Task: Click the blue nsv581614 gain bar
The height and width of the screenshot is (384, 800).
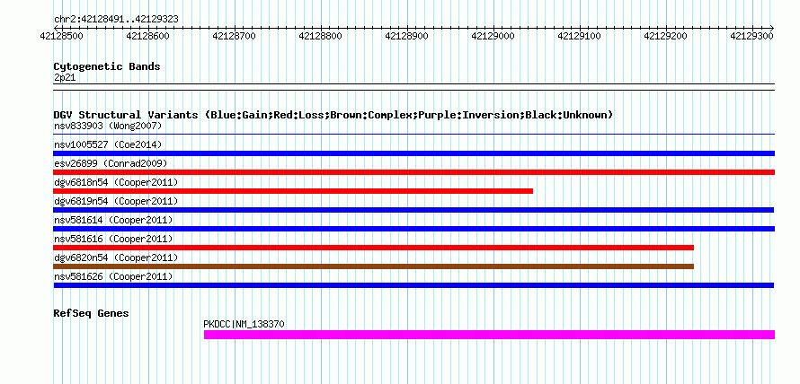Action: point(414,229)
